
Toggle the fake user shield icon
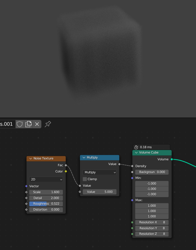(x=20, y=124)
